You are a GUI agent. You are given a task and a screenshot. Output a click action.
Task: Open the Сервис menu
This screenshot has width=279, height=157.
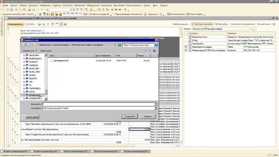pyautogui.click(x=147, y=5)
